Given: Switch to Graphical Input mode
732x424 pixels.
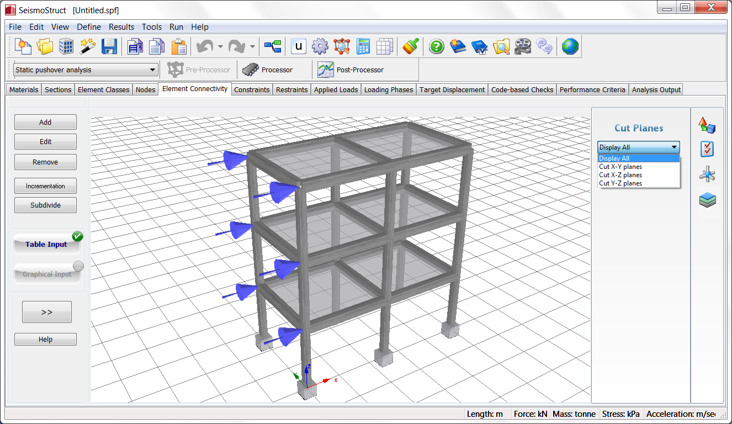Looking at the screenshot, I should 47,274.
